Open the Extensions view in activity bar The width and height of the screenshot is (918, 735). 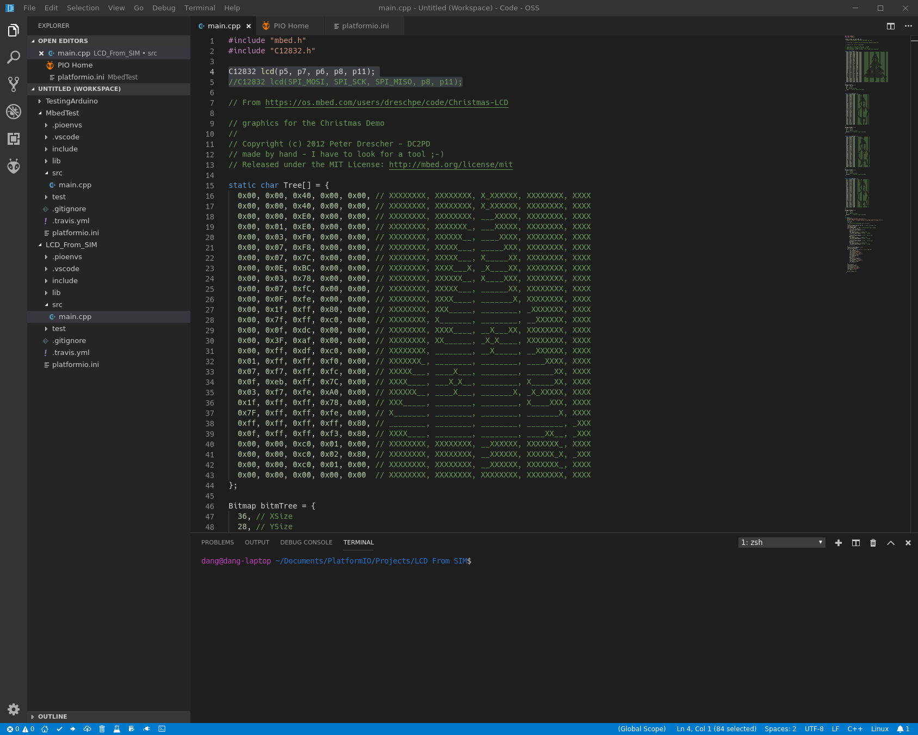[x=14, y=139]
